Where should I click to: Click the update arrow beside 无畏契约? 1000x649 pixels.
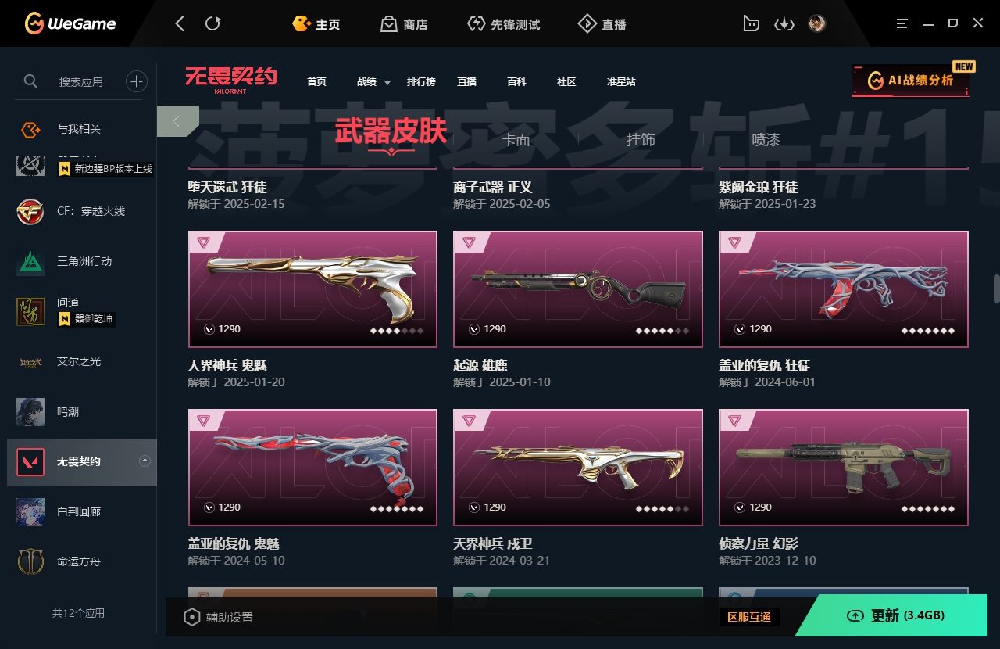click(x=145, y=461)
